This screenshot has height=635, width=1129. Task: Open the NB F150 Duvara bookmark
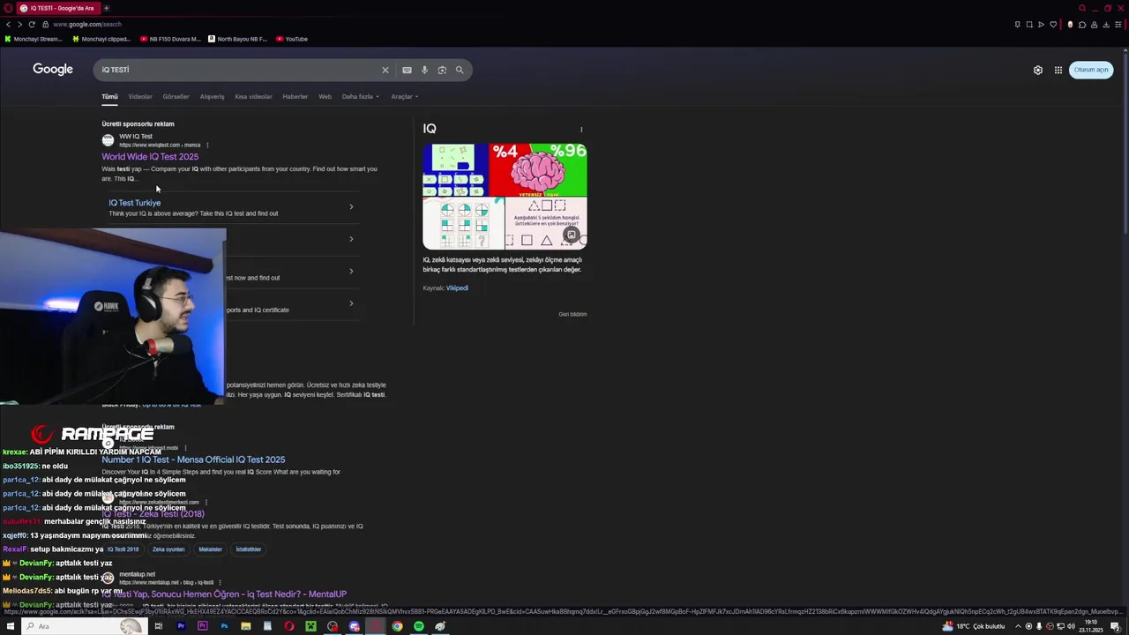[170, 39]
